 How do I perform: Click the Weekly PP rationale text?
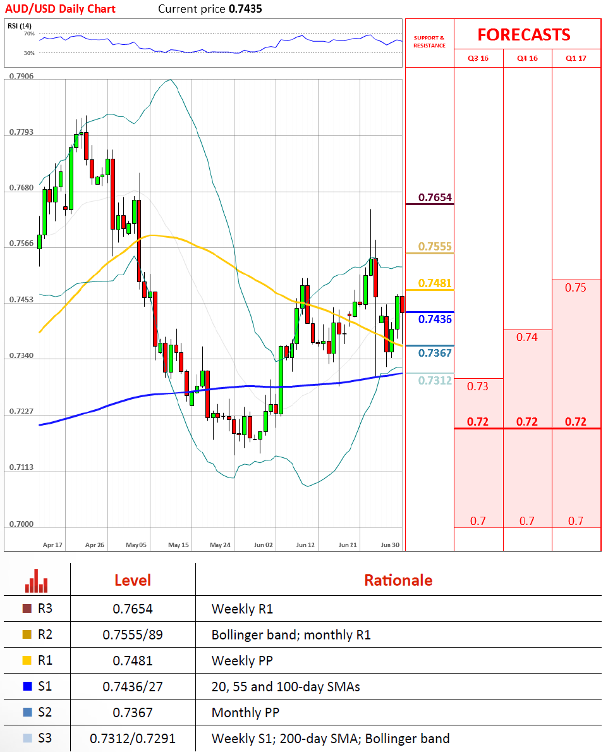click(x=243, y=661)
